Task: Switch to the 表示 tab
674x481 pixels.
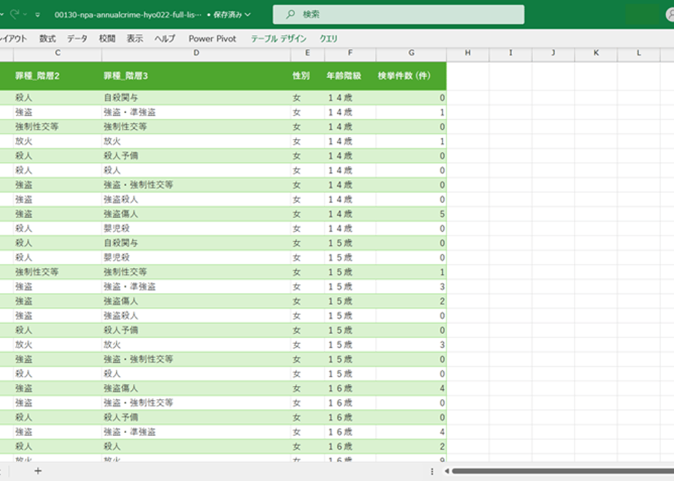Action: pos(134,39)
